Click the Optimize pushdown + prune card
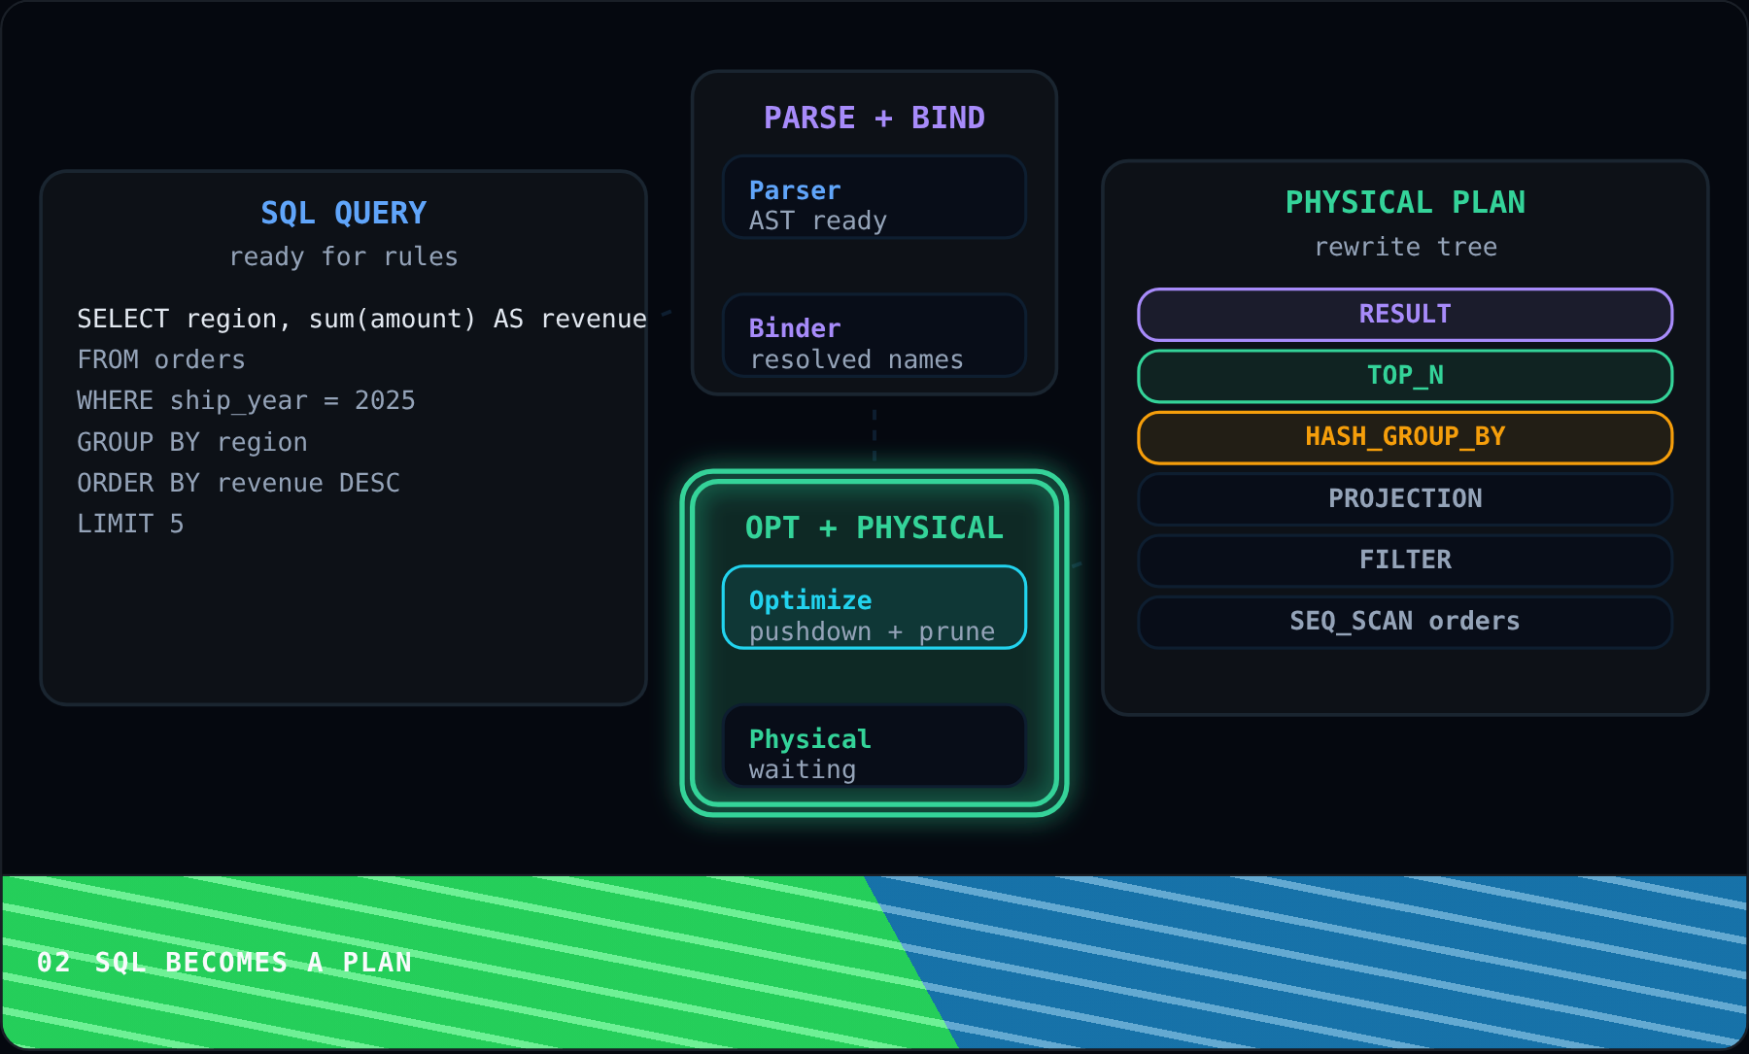Image resolution: width=1749 pixels, height=1054 pixels. 874,607
